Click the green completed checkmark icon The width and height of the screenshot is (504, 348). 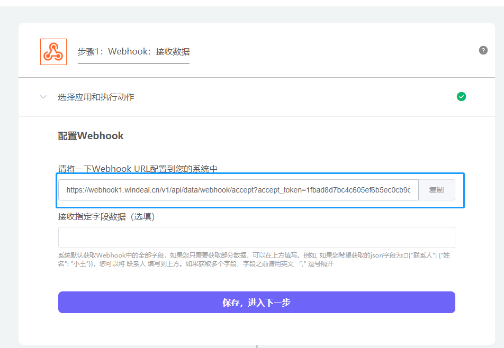461,97
